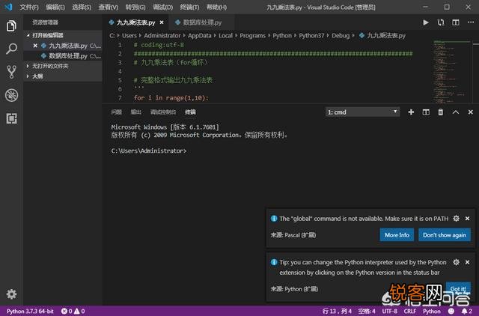Click the More Info button
Viewport: 479px width, 316px height.
click(397, 234)
